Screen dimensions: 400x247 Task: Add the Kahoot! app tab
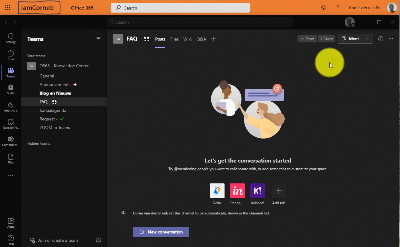click(x=258, y=191)
